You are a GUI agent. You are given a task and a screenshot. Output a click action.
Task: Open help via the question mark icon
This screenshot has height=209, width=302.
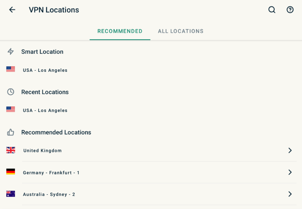[x=290, y=10]
